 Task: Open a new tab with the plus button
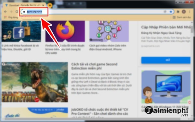[50, 5]
